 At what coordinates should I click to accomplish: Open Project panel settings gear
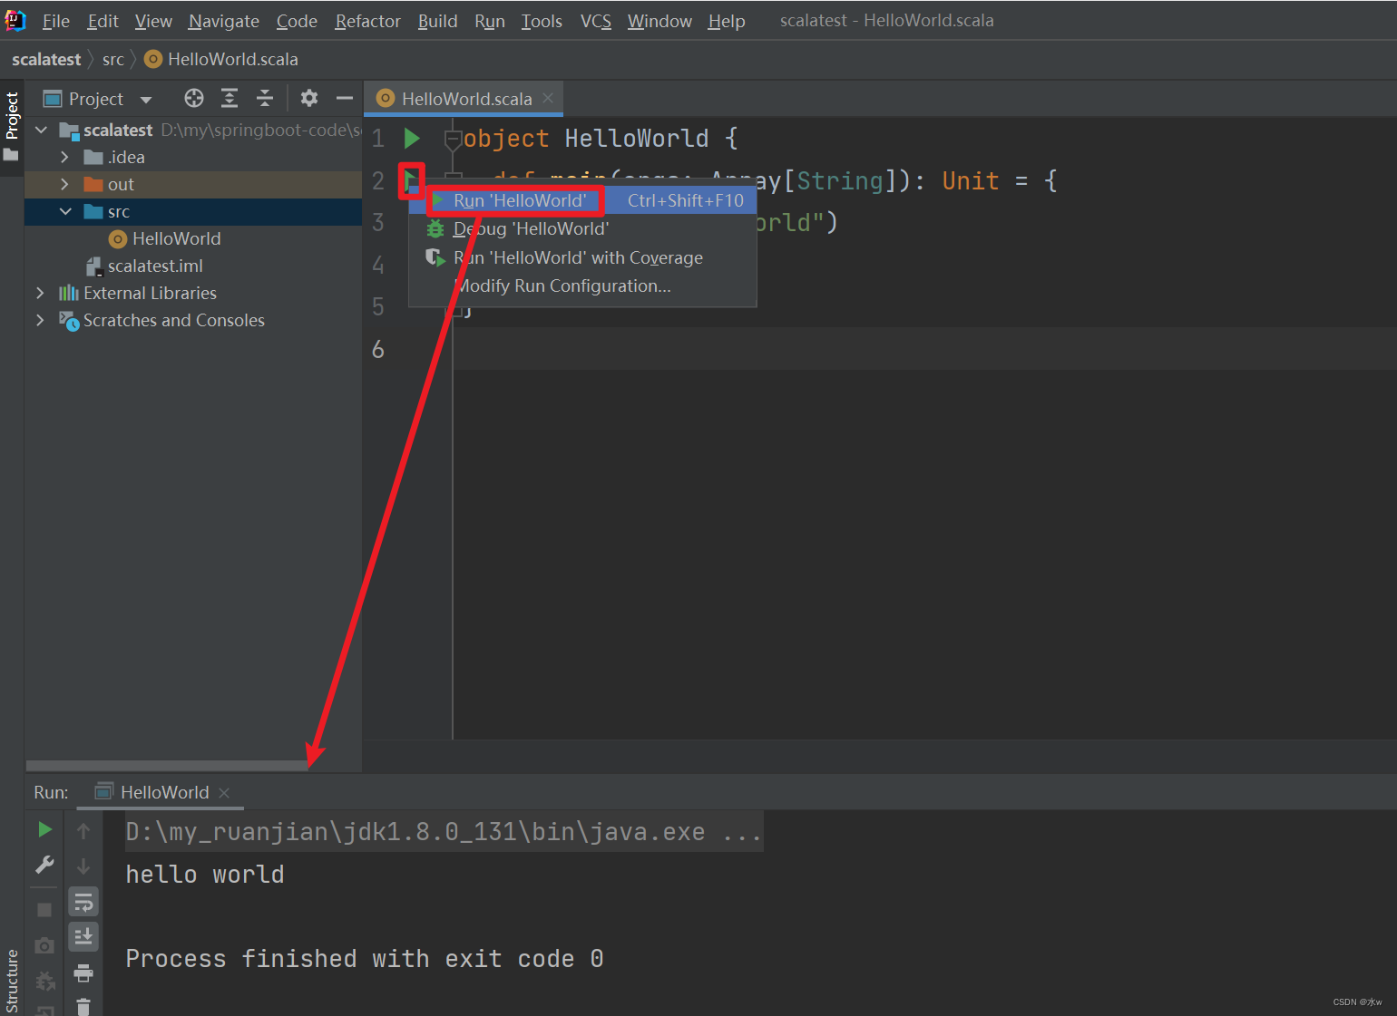pos(309,98)
